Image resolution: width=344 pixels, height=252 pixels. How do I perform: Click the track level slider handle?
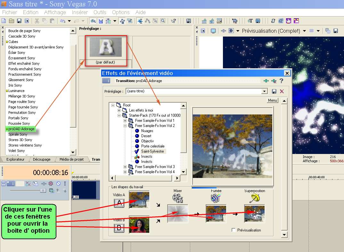pos(43,191)
